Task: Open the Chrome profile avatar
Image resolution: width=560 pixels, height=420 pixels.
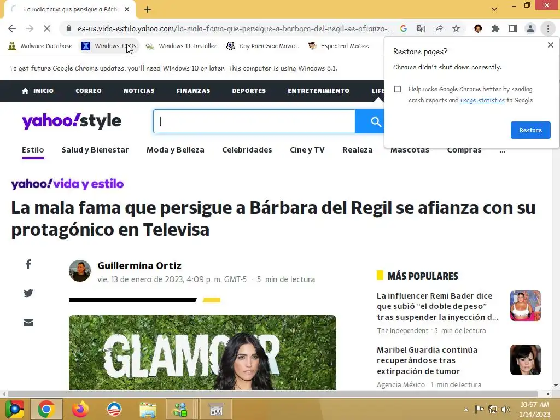Action: 530,28
